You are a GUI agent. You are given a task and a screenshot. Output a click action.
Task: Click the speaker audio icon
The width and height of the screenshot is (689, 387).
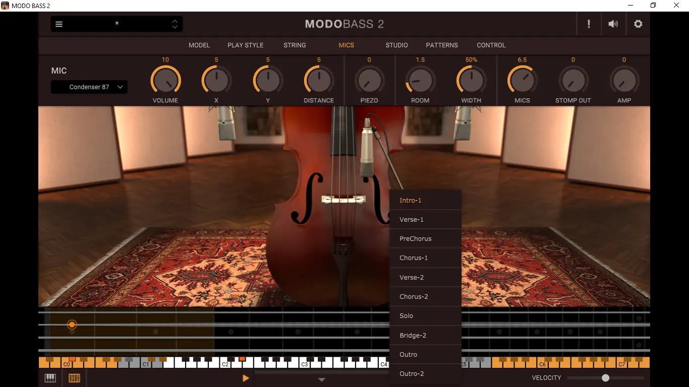coord(613,24)
